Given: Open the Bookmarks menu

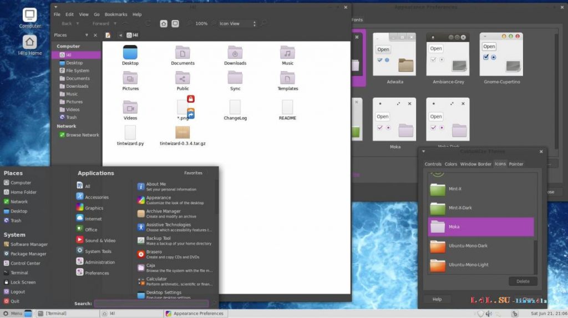Looking at the screenshot, I should pos(116,14).
